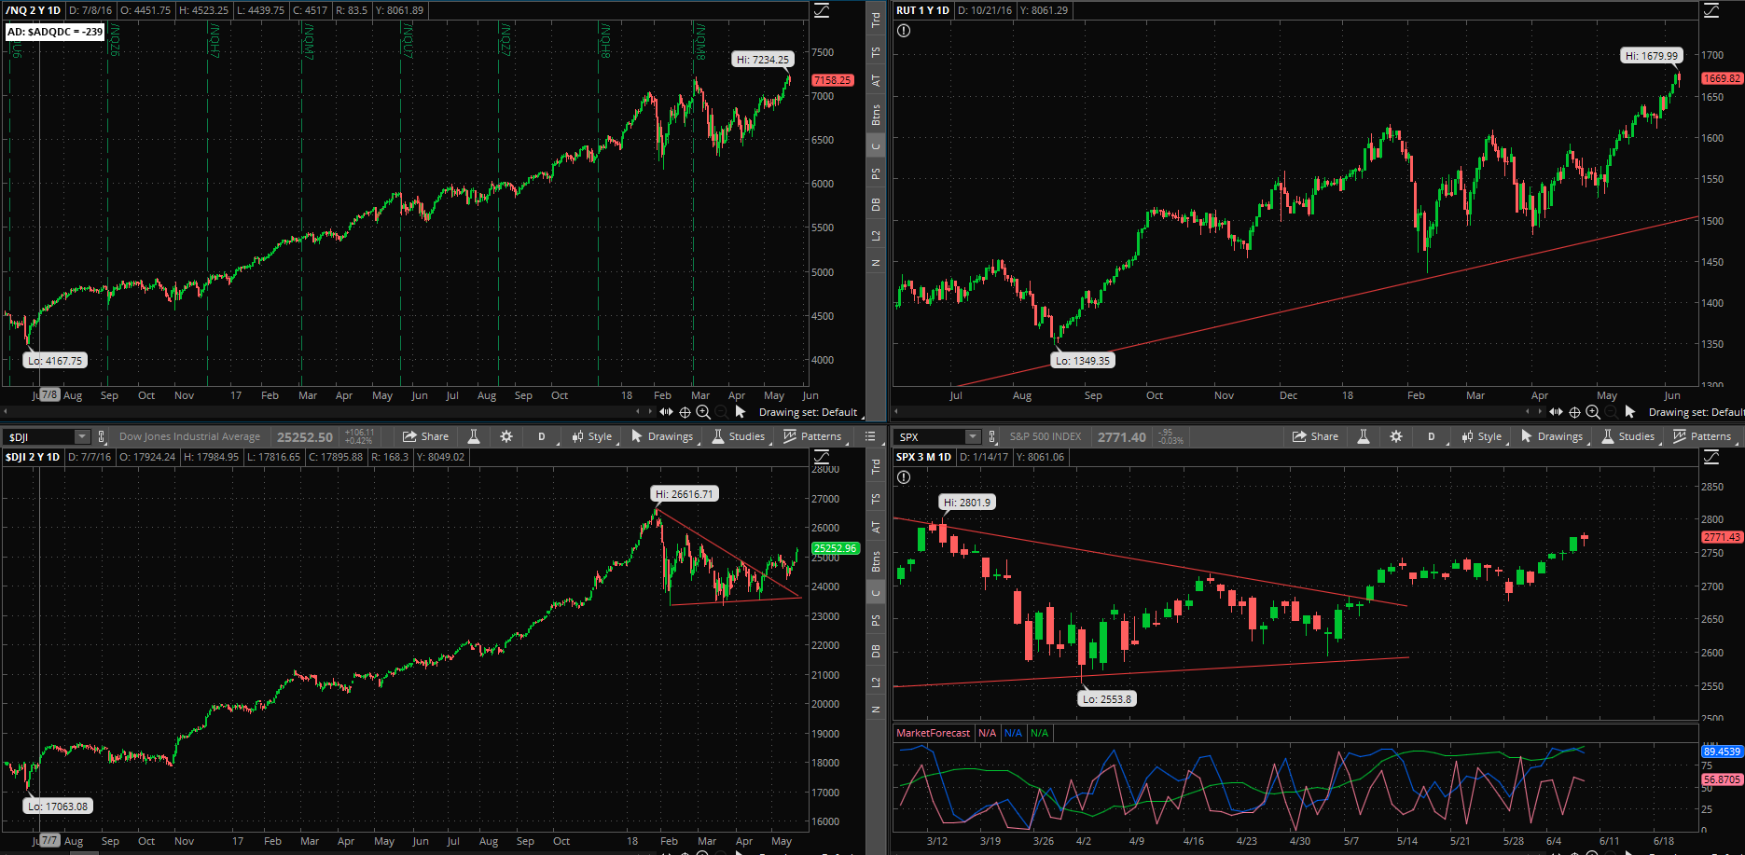Click the flask icon in SPX toolbar

[x=1364, y=436]
